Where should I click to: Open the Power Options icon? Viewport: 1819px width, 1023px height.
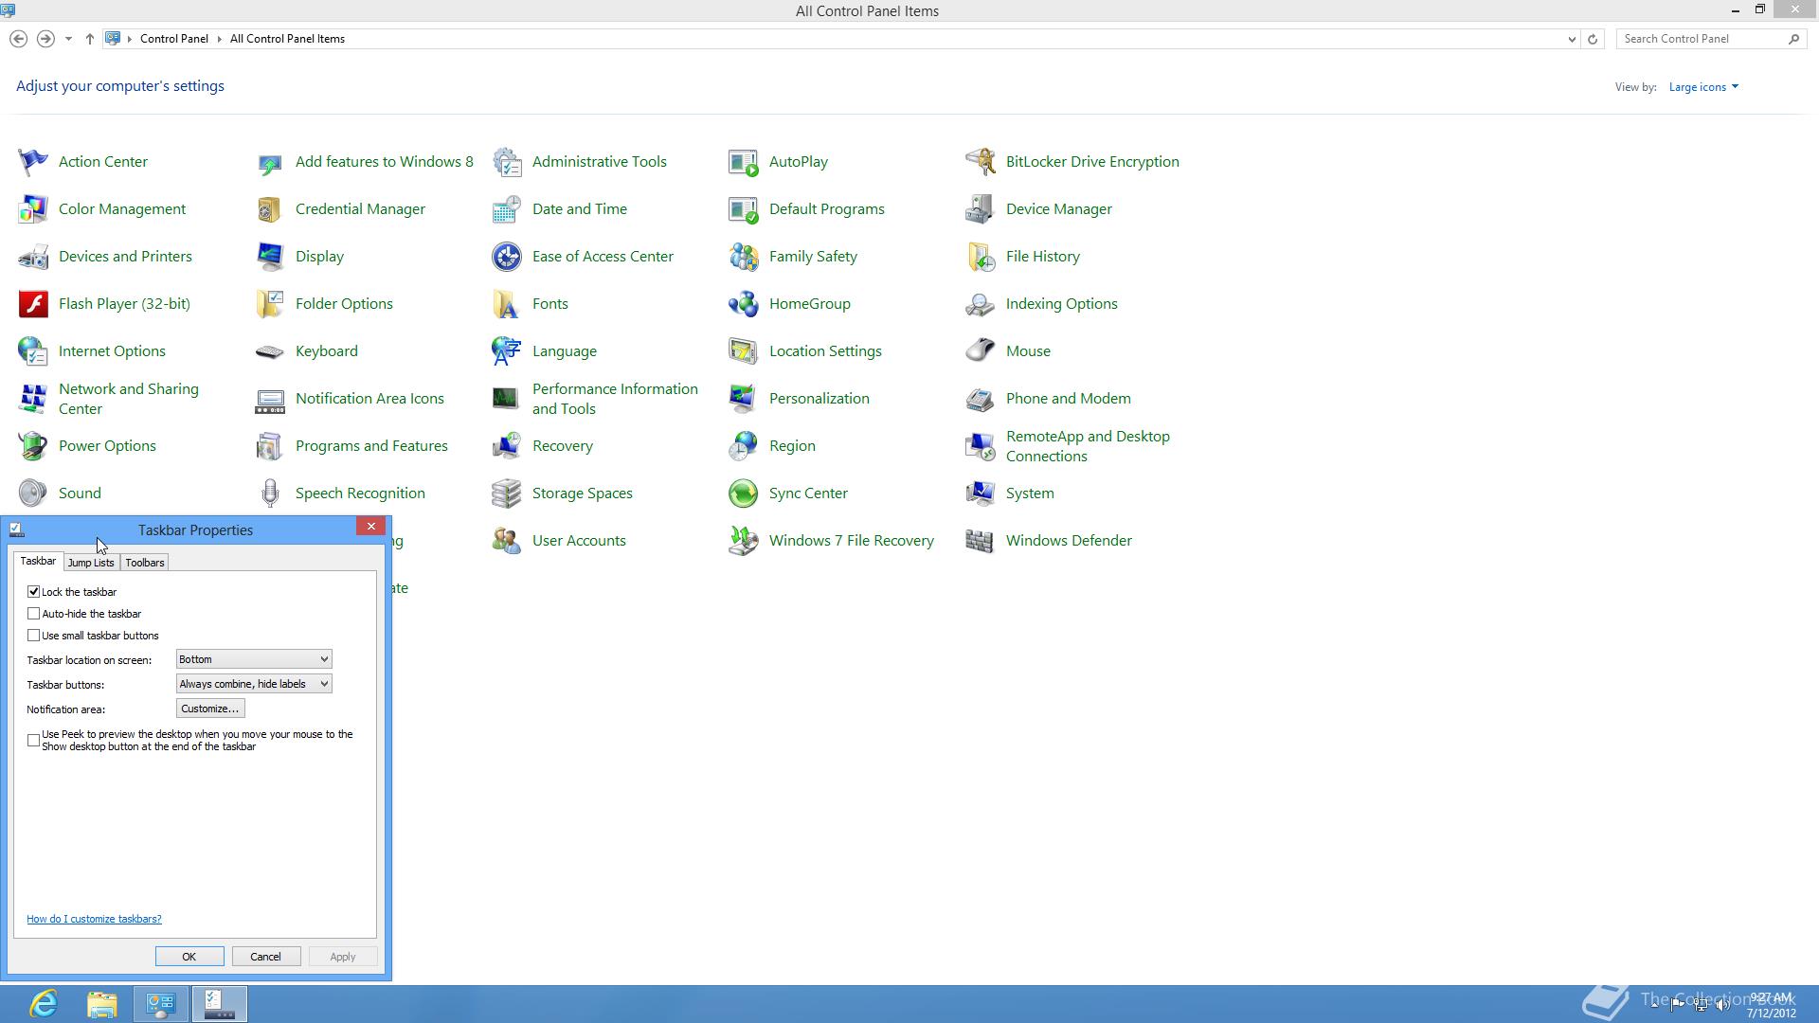[x=33, y=446]
